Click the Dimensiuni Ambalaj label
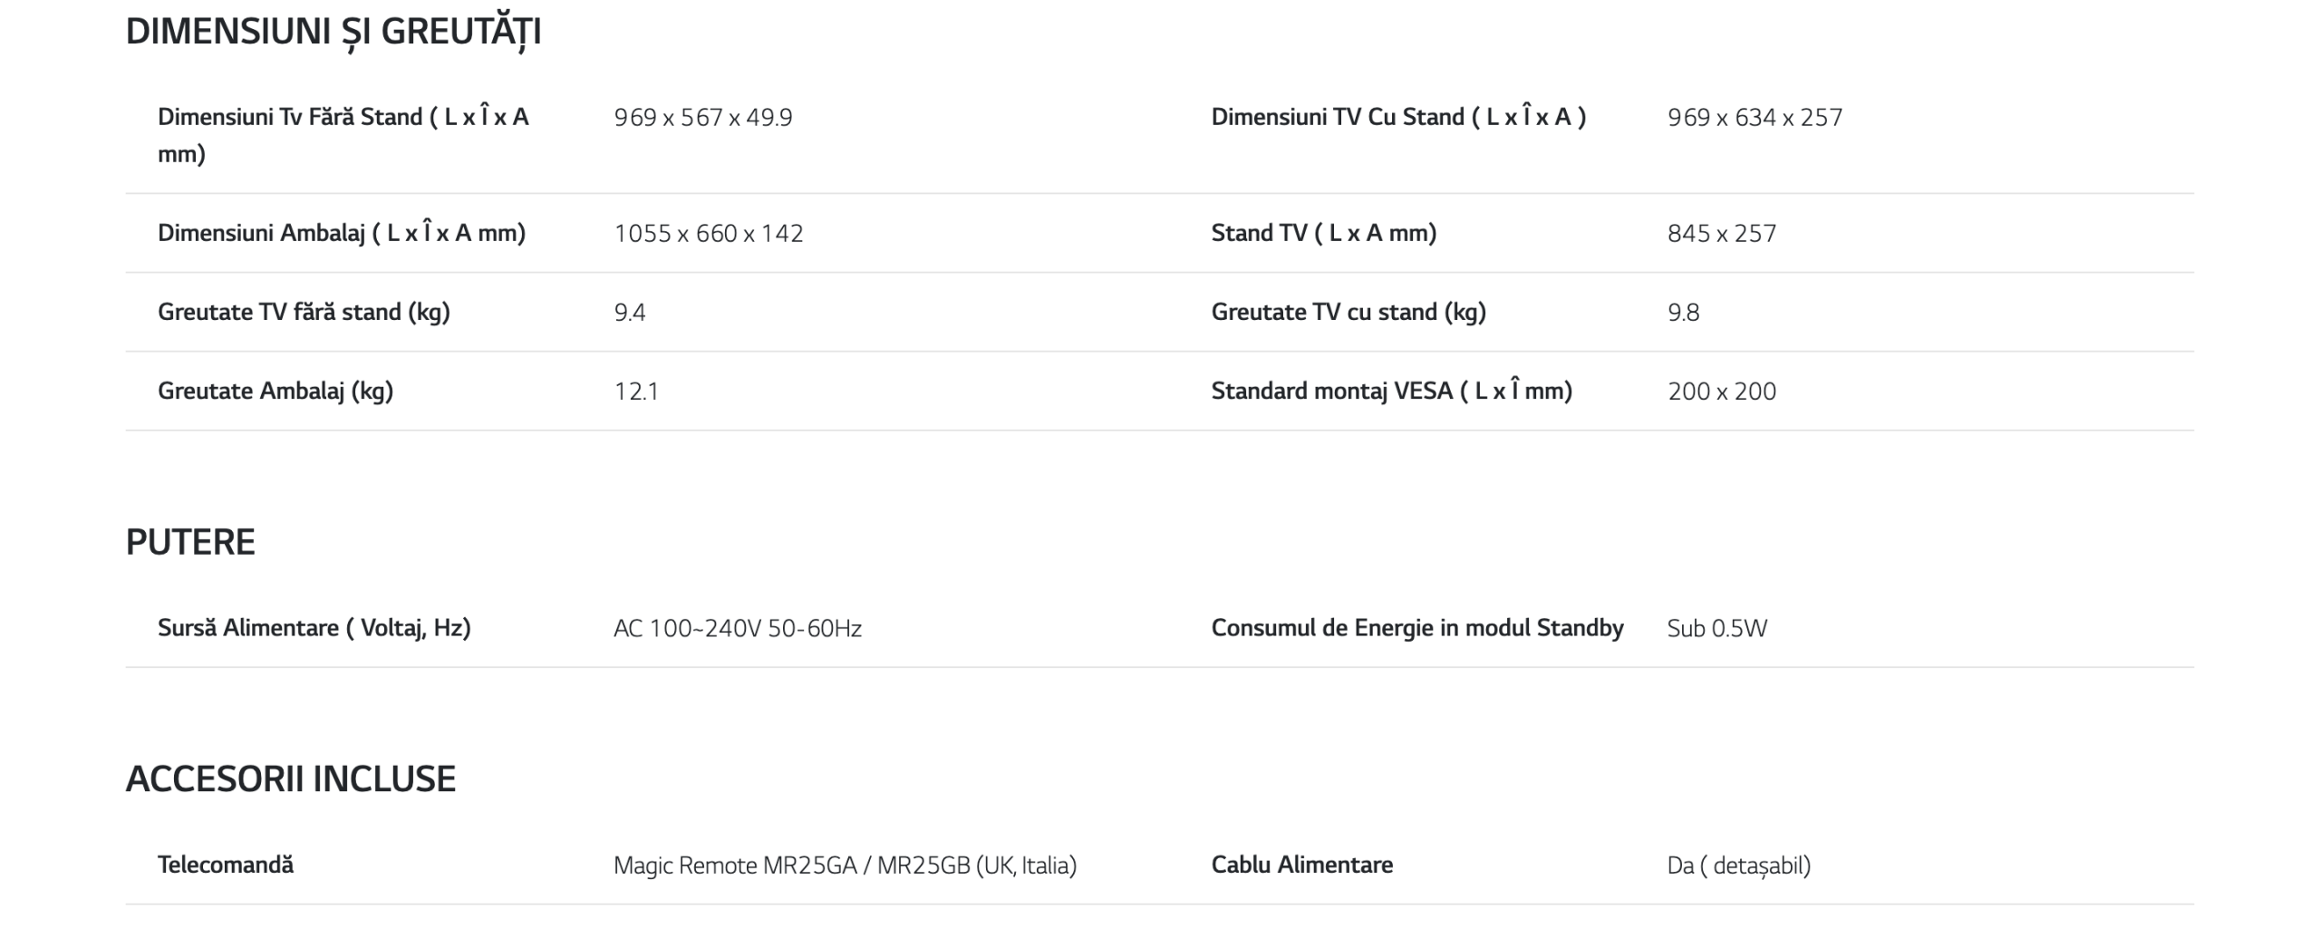Screen dimensions: 2320x938 click(341, 233)
